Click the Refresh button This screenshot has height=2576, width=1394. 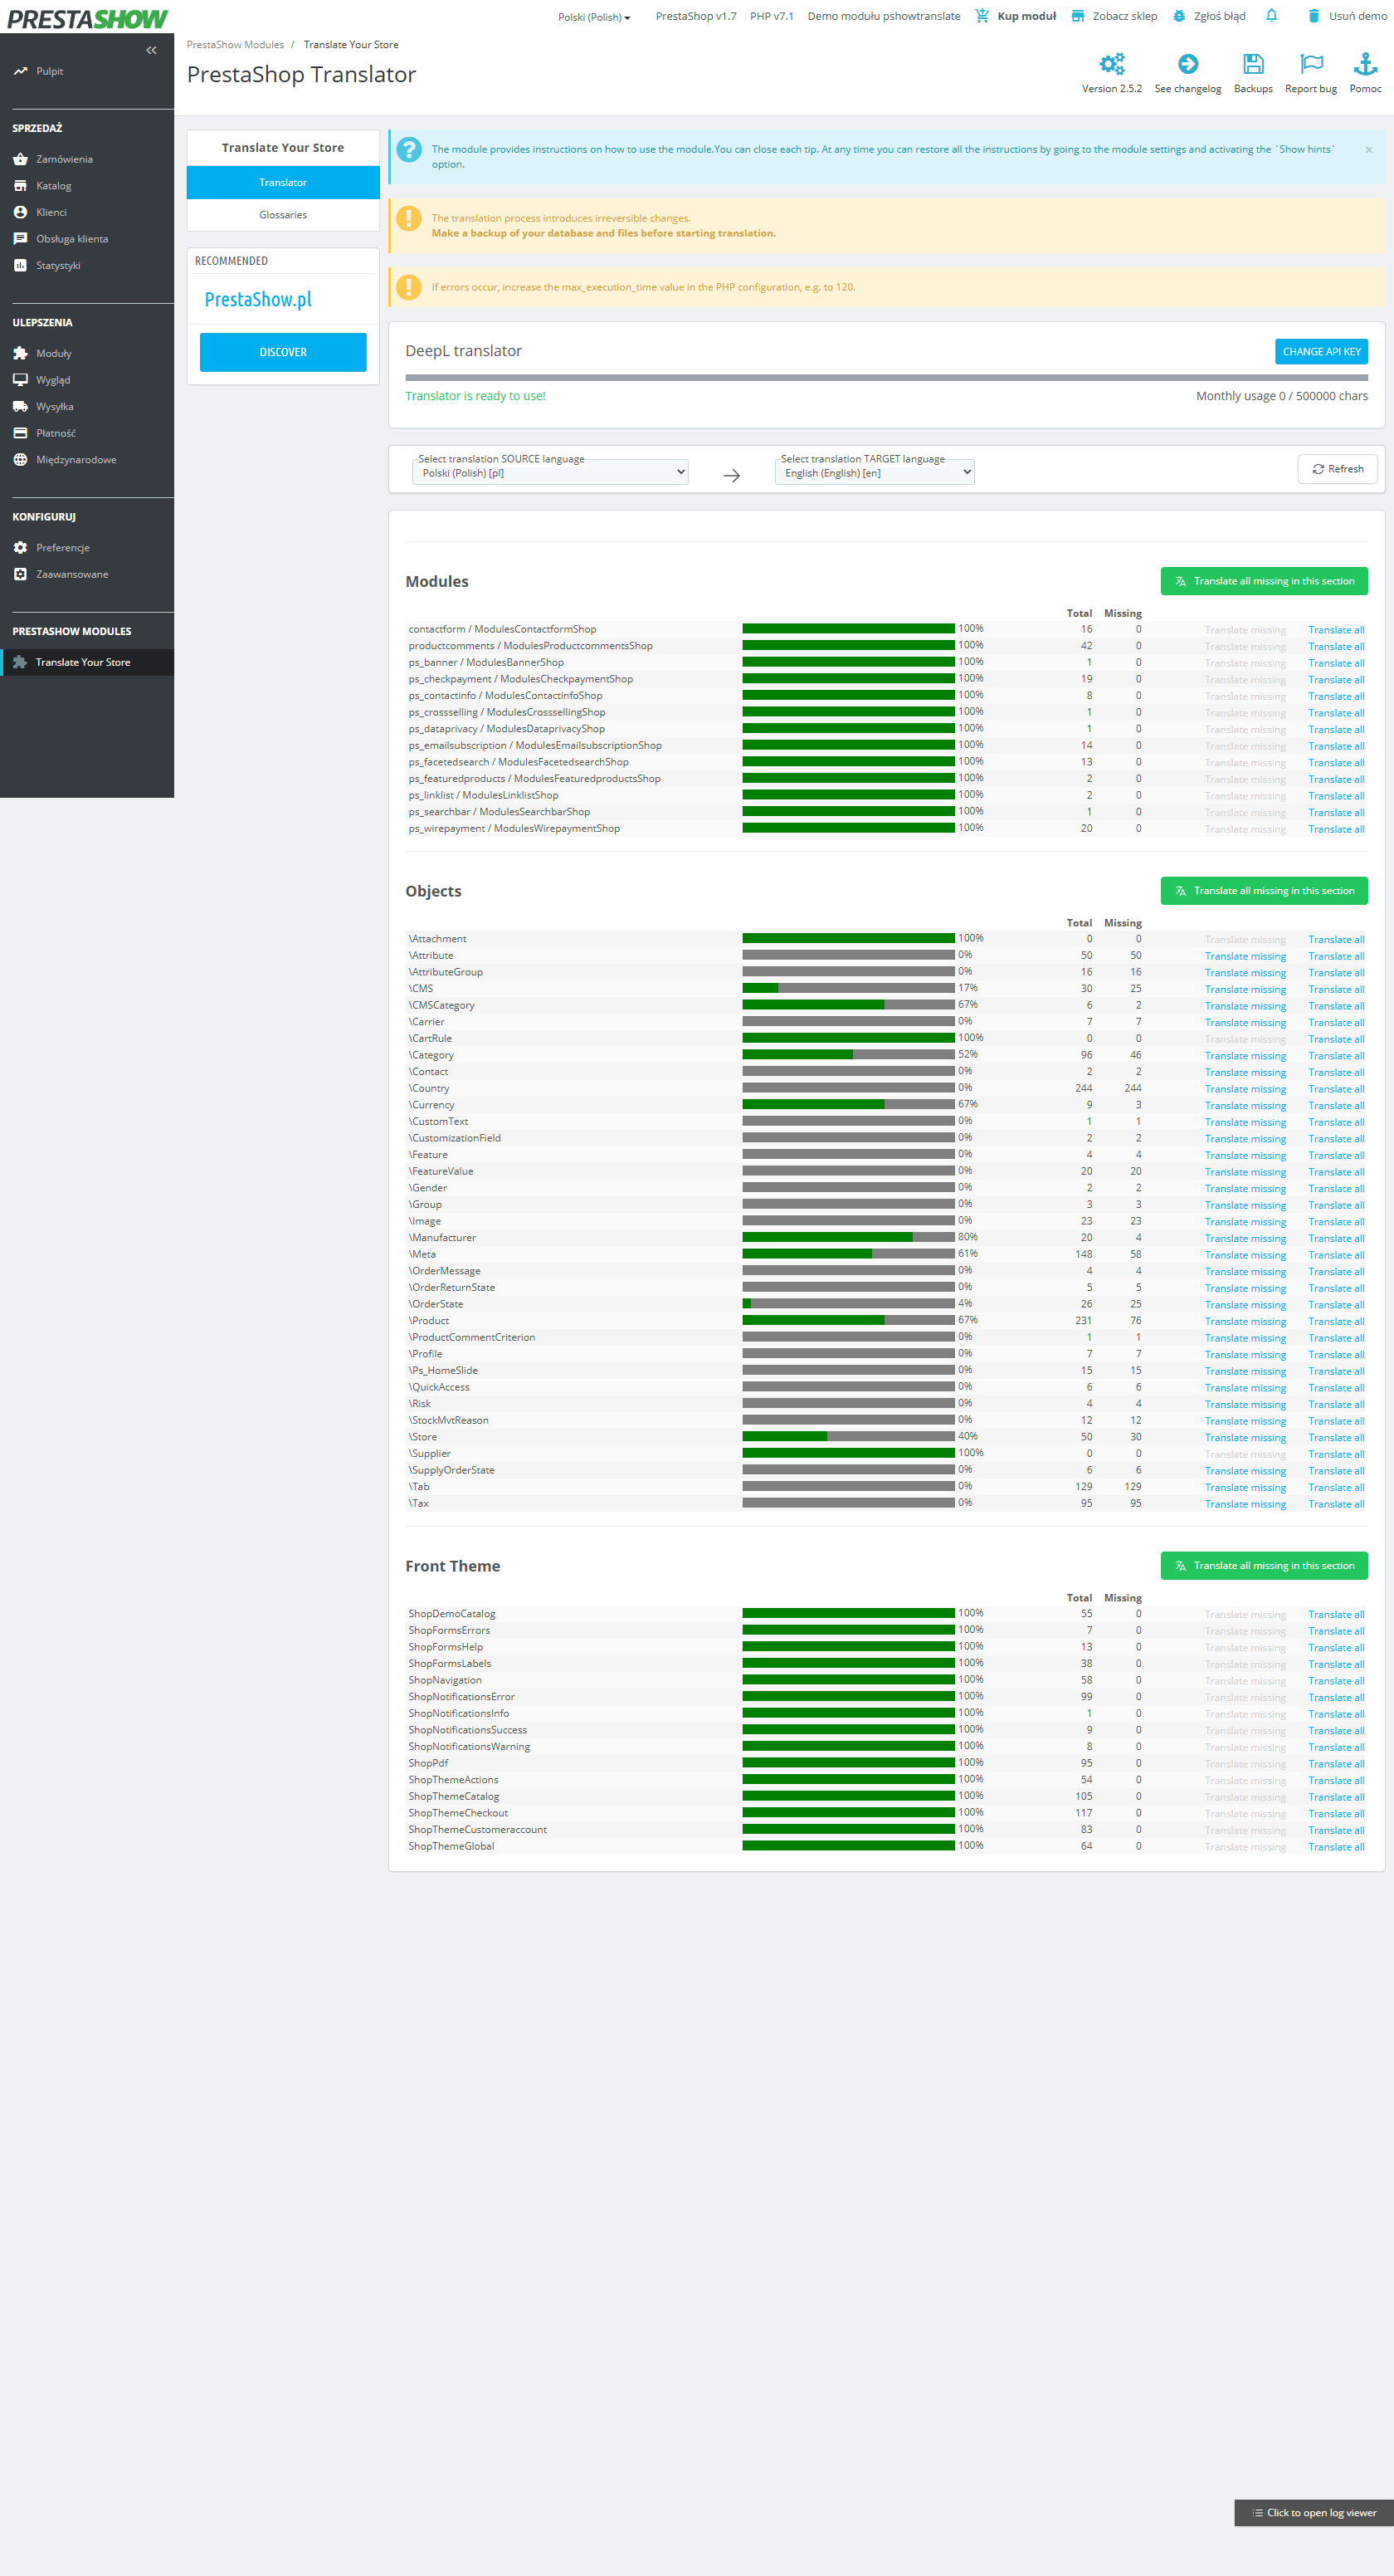1336,469
